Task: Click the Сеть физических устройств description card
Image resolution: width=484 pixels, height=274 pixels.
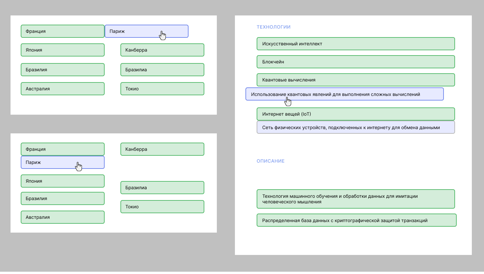Action: [355, 127]
